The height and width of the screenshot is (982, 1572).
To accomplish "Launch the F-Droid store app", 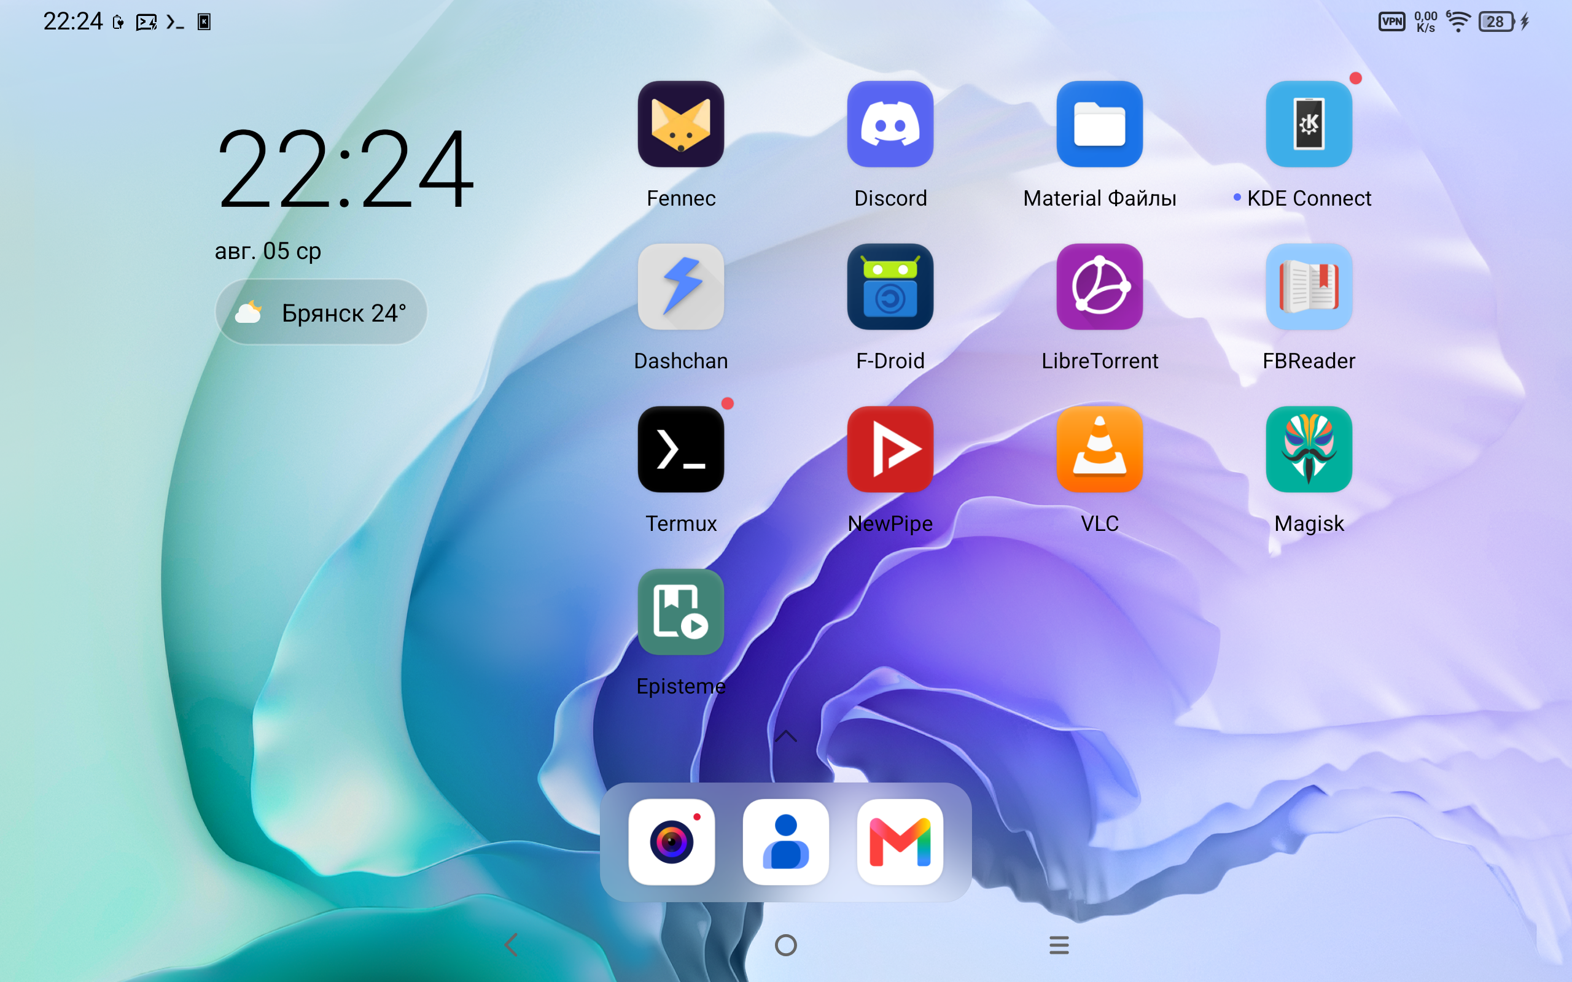I will [x=890, y=287].
